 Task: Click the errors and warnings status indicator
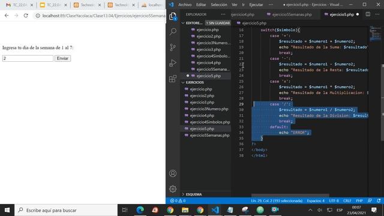(x=178, y=201)
